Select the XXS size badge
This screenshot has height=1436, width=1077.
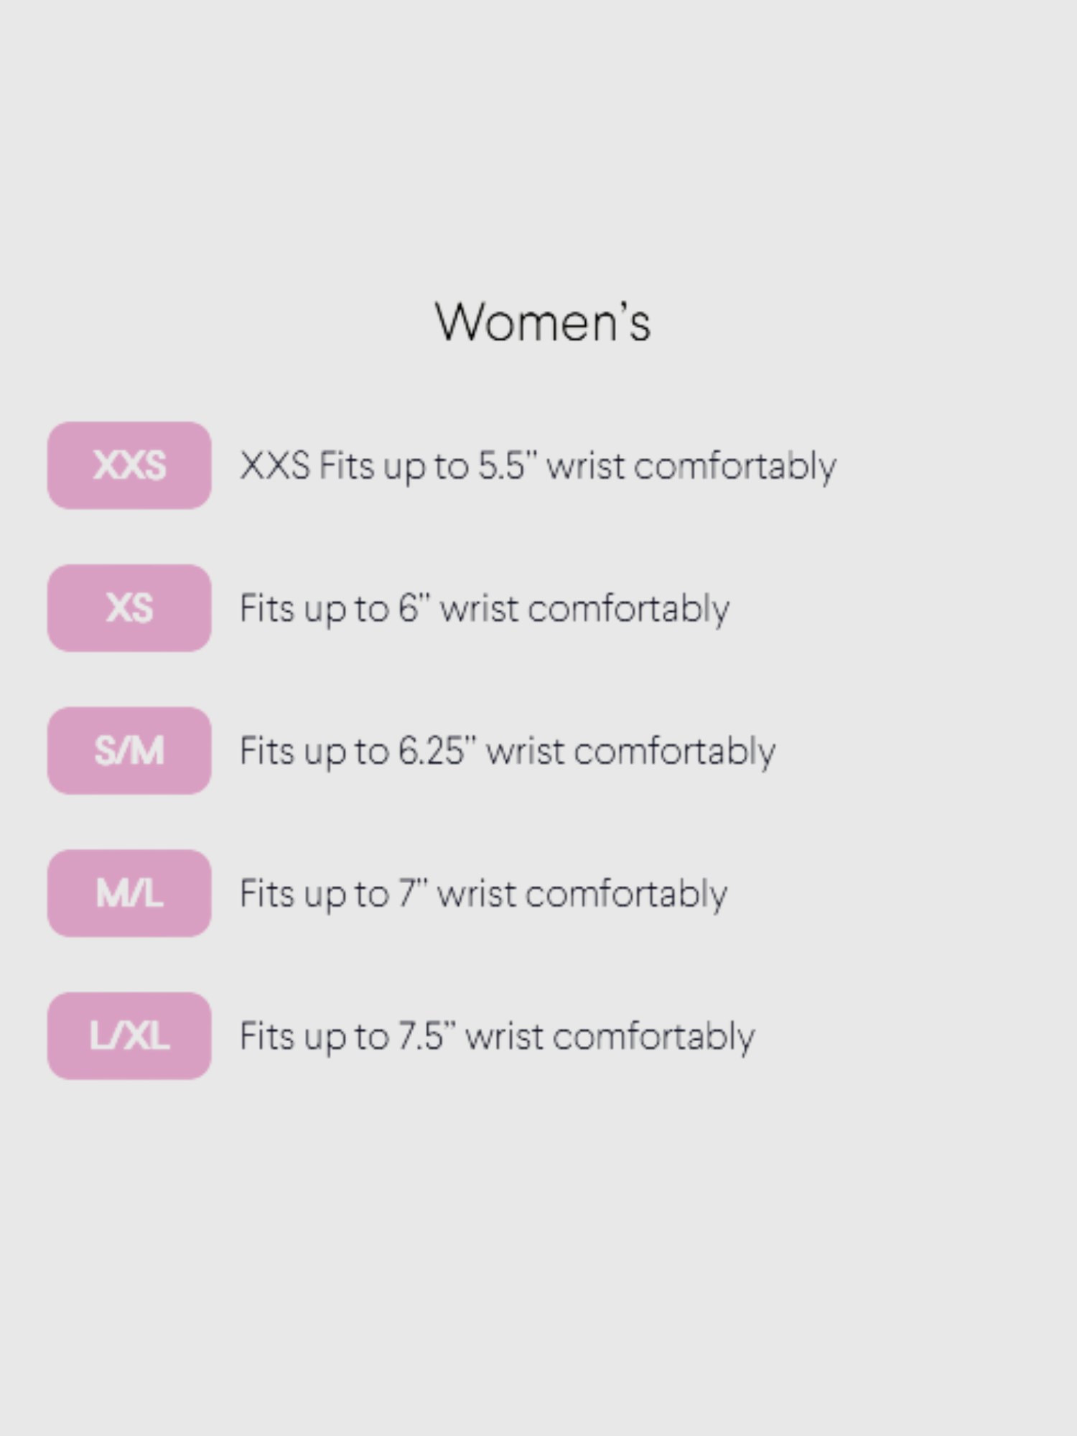coord(129,465)
